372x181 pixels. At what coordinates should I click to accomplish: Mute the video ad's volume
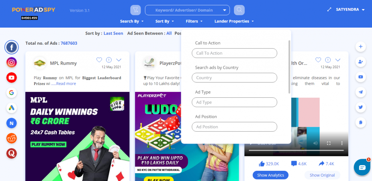[315, 143]
